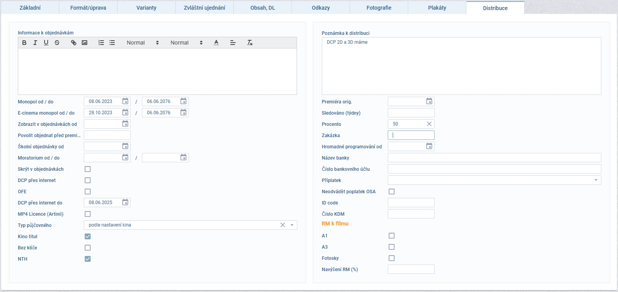Click into Informace k objednávkám text area

157,72
